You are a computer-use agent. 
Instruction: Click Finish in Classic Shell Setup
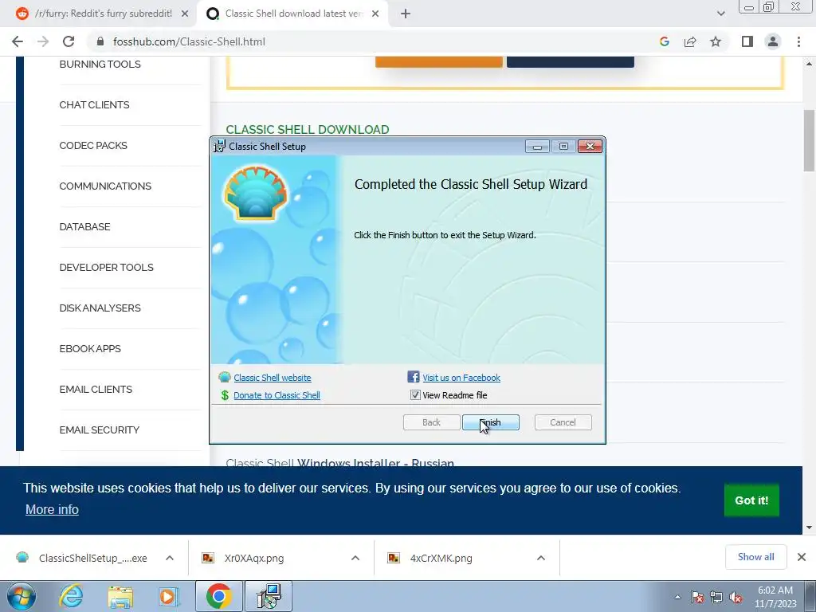[x=490, y=422]
